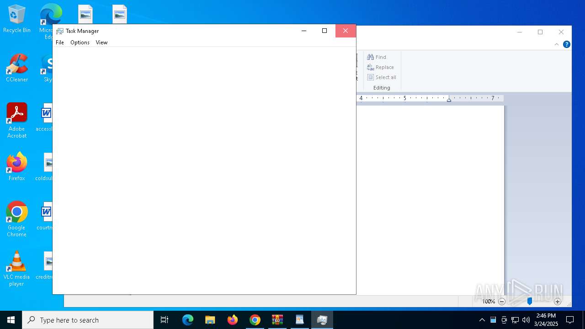Open Microsoft Edge from the taskbar
This screenshot has height=329, width=585.
[188, 320]
